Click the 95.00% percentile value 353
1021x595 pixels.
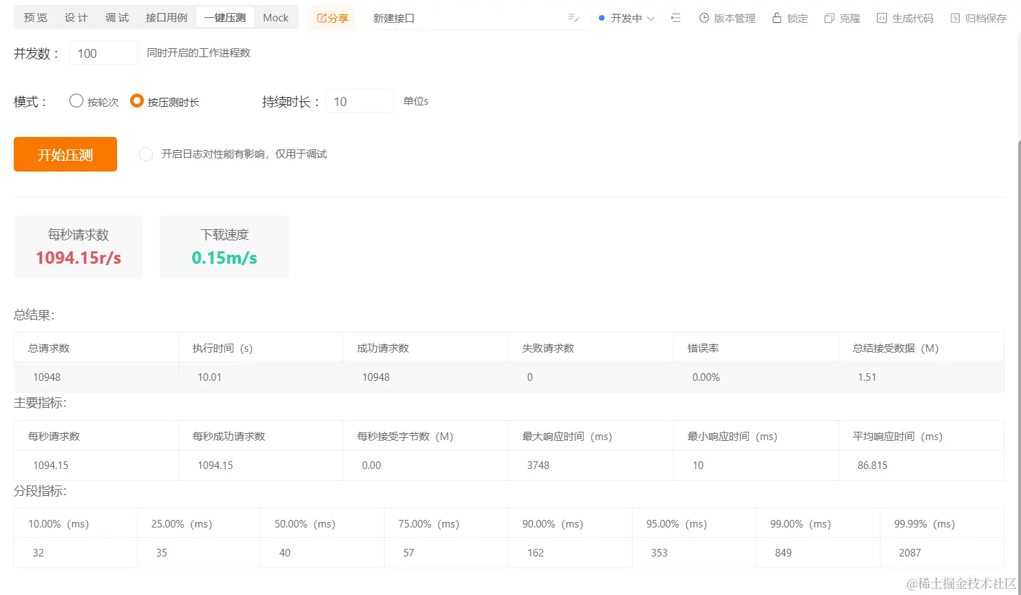(660, 553)
